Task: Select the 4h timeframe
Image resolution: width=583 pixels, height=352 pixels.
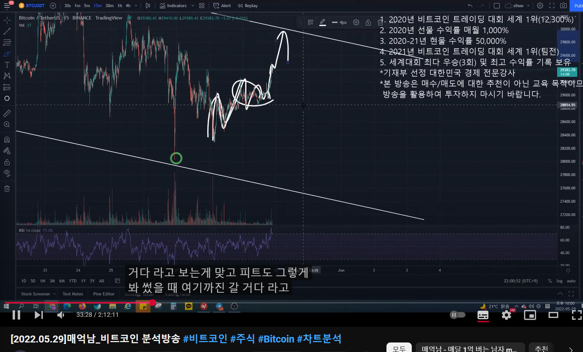Action: coord(128,5)
